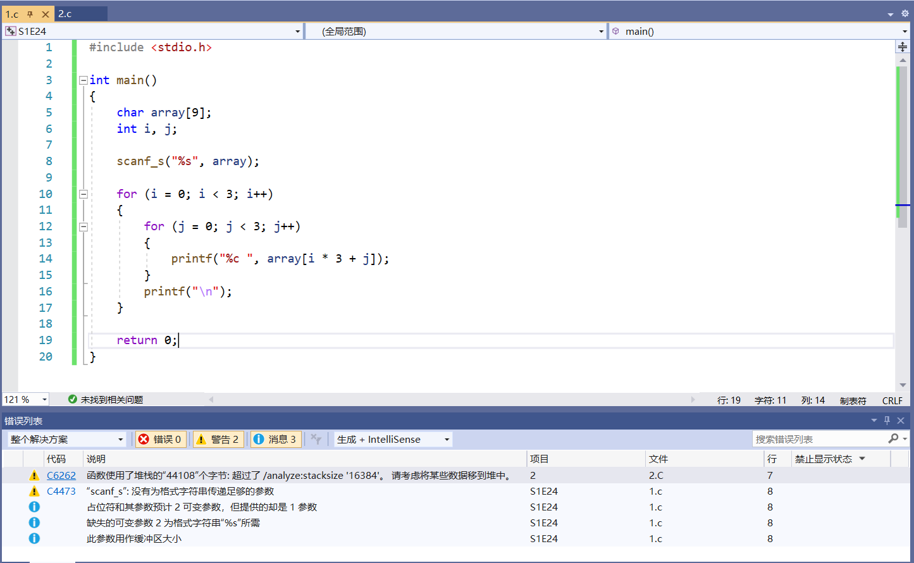Toggle the 消息 3 filter
Image resolution: width=914 pixels, height=563 pixels.
tap(276, 439)
